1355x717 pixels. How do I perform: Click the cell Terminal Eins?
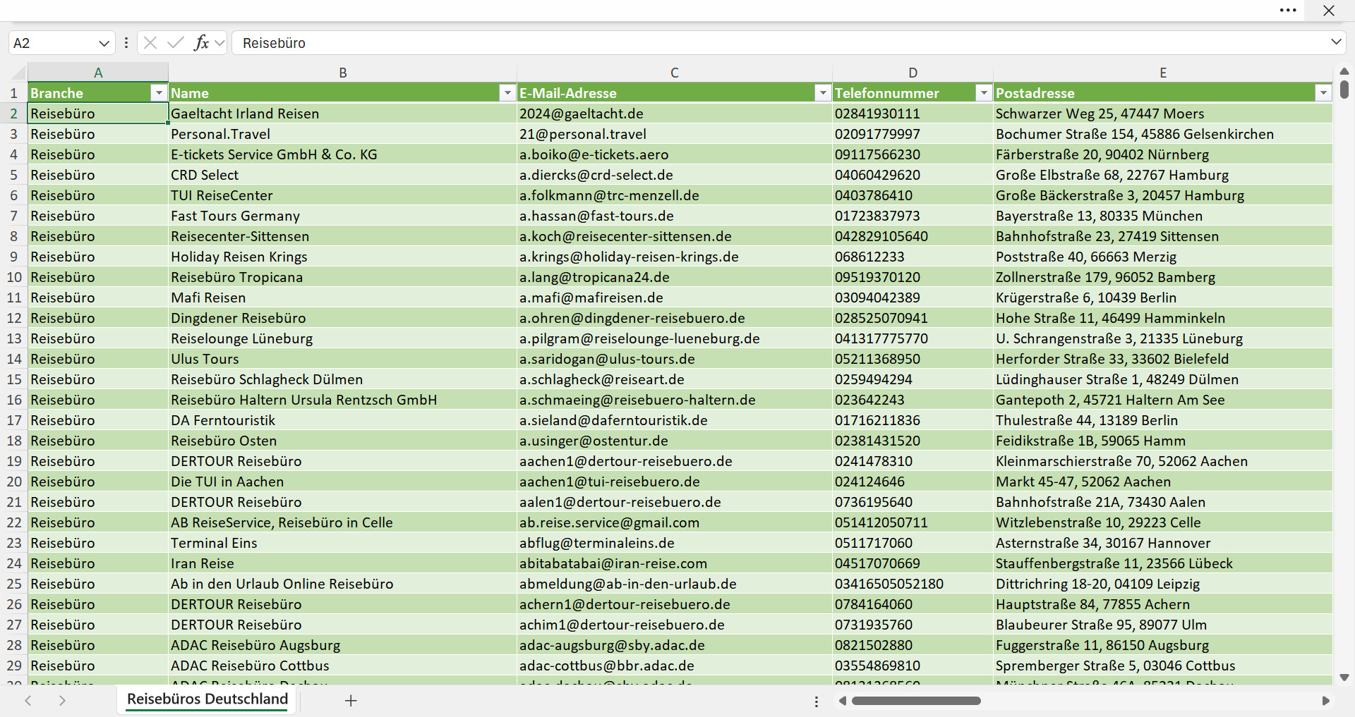[343, 543]
